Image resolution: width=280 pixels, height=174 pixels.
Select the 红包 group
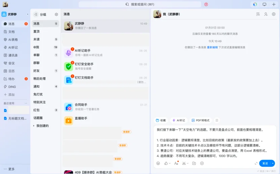[x=45, y=110]
